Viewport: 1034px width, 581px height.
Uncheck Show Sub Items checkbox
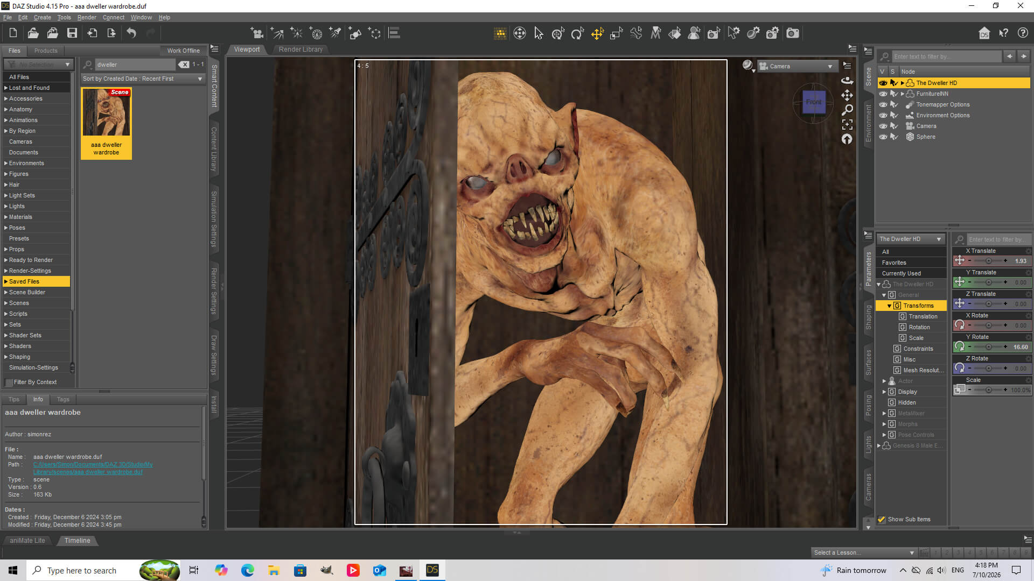882,519
